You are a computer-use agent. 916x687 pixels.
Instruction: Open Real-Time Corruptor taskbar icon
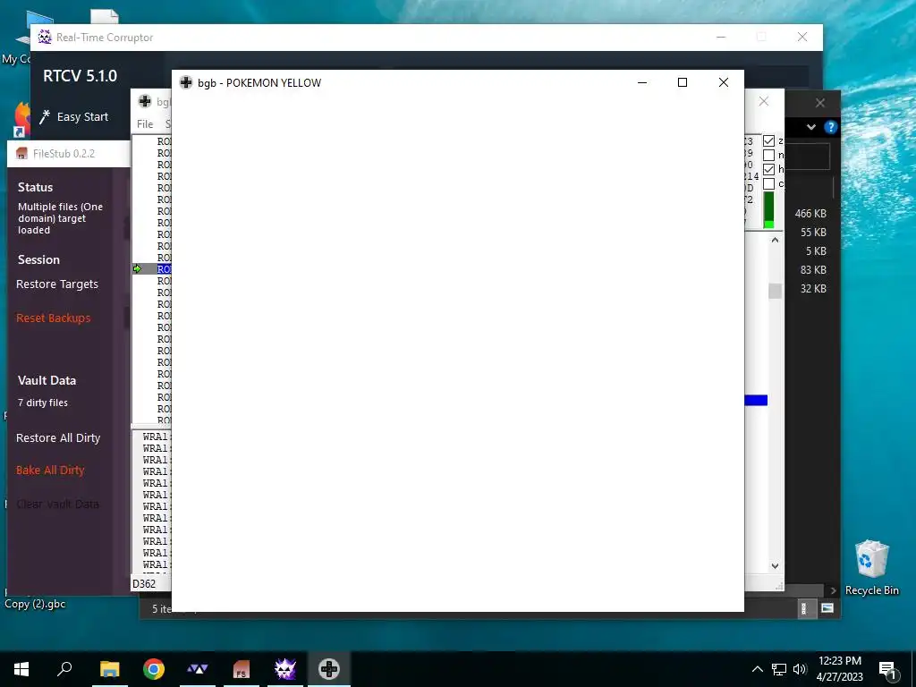point(285,669)
